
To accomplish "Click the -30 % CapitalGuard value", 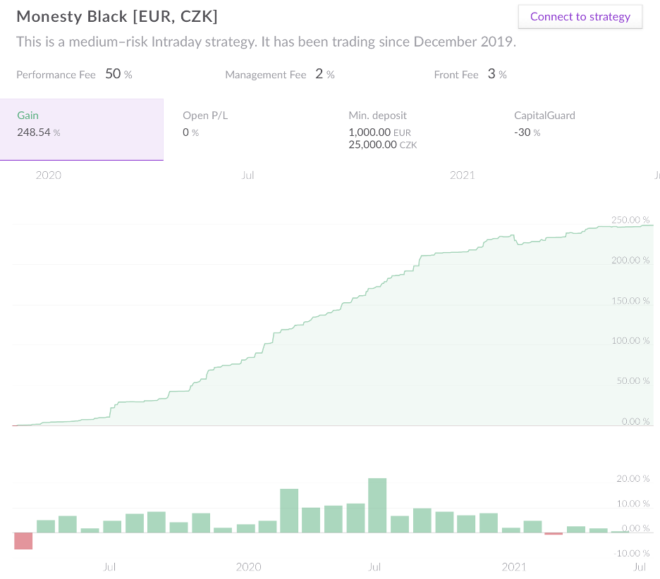I will tap(527, 132).
